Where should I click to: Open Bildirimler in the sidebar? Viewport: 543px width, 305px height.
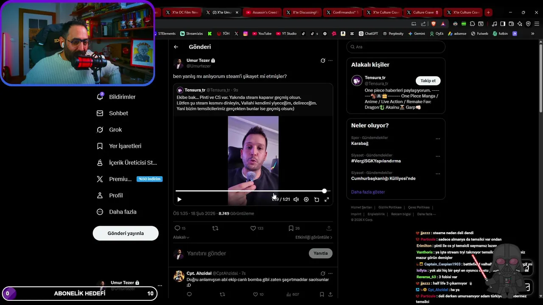point(116,97)
